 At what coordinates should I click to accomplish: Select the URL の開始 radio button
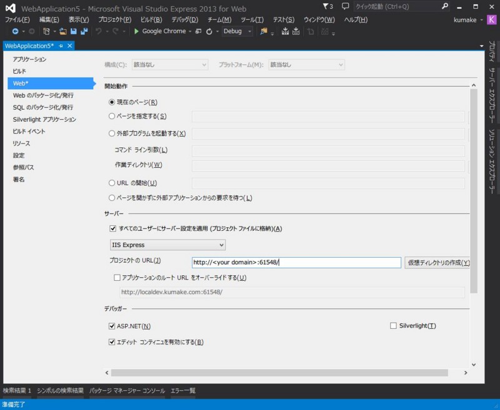pos(112,183)
